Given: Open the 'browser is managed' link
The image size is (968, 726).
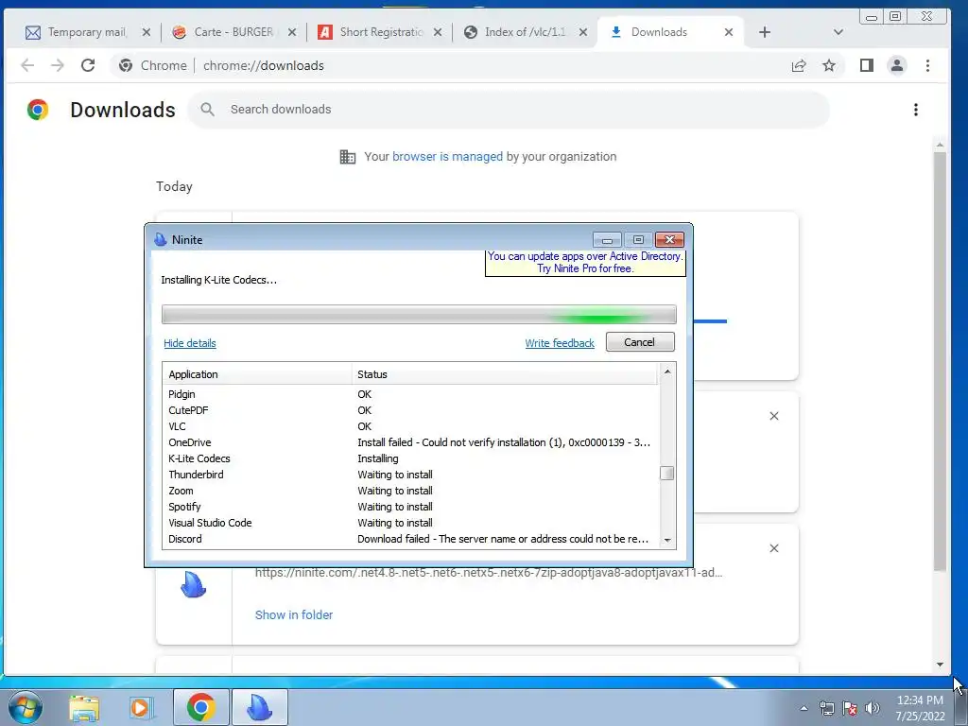Looking at the screenshot, I should coord(447,157).
